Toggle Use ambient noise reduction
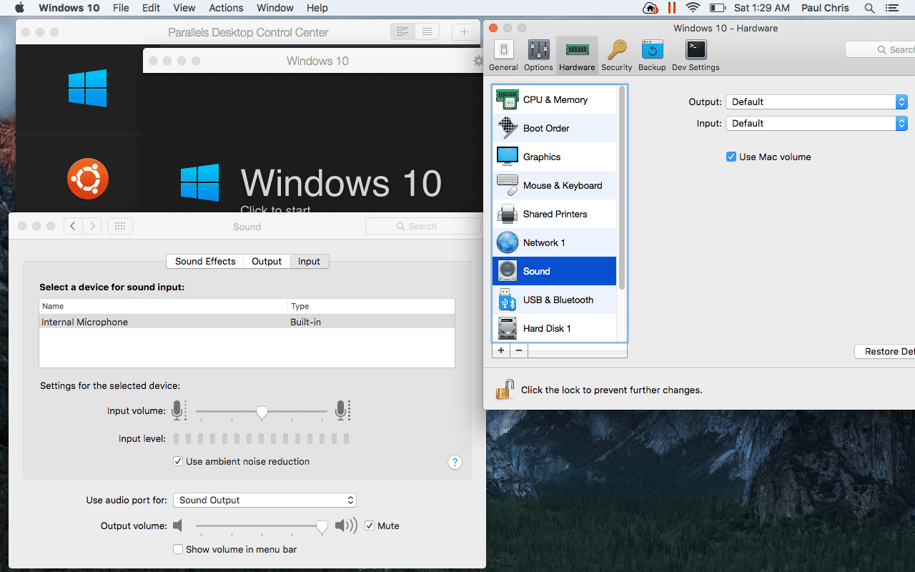 [178, 461]
